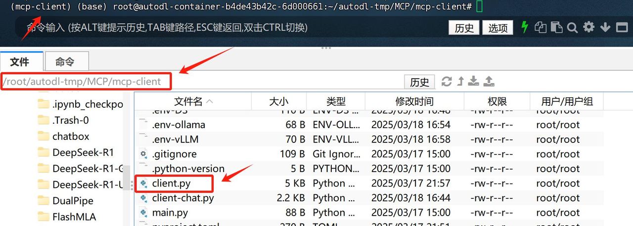Screen dimensions: 633x226
Task: Click the Git Ignor... type cell
Action: pos(336,154)
